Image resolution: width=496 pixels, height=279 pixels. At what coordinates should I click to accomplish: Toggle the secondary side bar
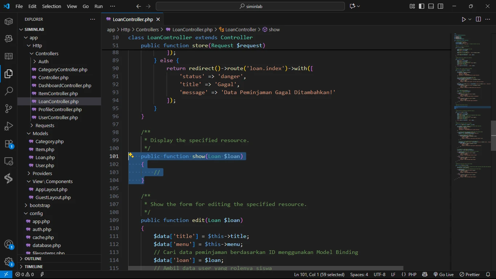tap(440, 6)
